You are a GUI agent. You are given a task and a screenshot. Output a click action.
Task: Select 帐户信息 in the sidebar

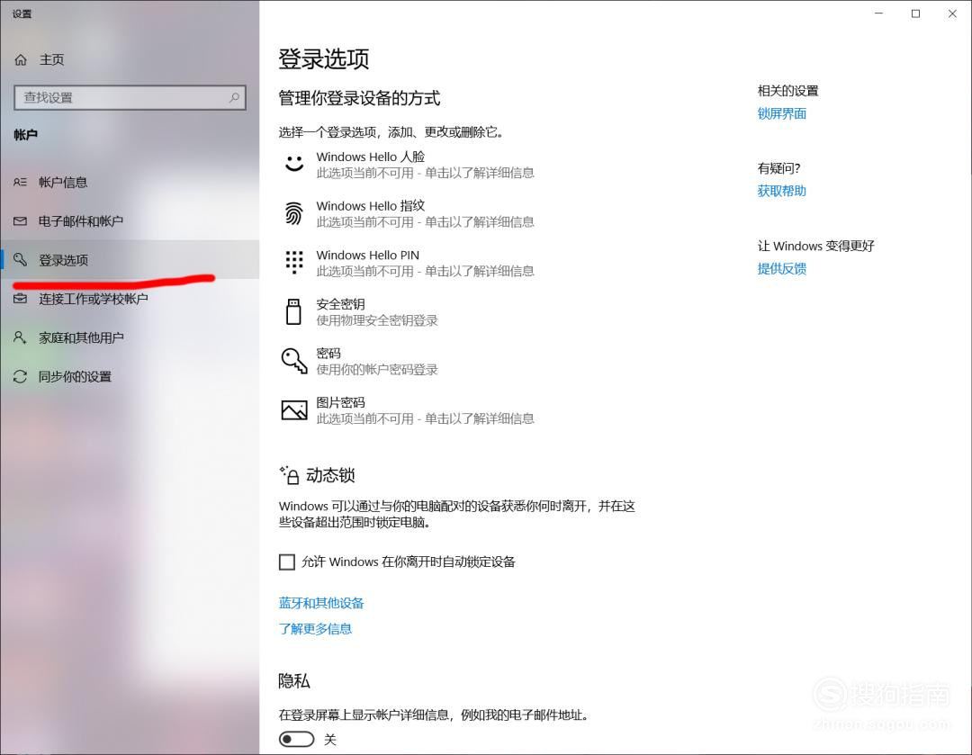coord(130,183)
